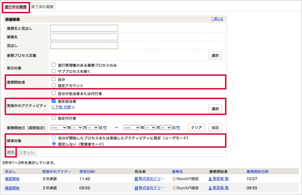Sort by the 業務名 column header
The height and width of the screenshot is (195, 302).
[x=178, y=172]
